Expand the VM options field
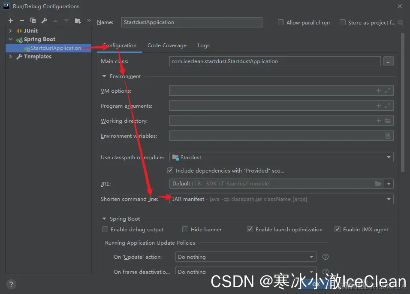Image resolution: width=410 pixels, height=294 pixels. [388, 91]
